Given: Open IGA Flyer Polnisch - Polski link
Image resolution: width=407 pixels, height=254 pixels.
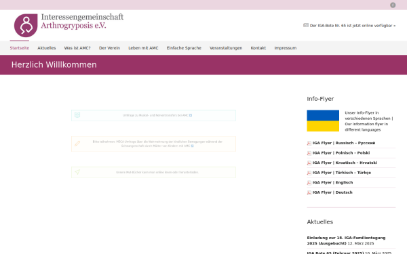Looking at the screenshot, I should coord(341,153).
